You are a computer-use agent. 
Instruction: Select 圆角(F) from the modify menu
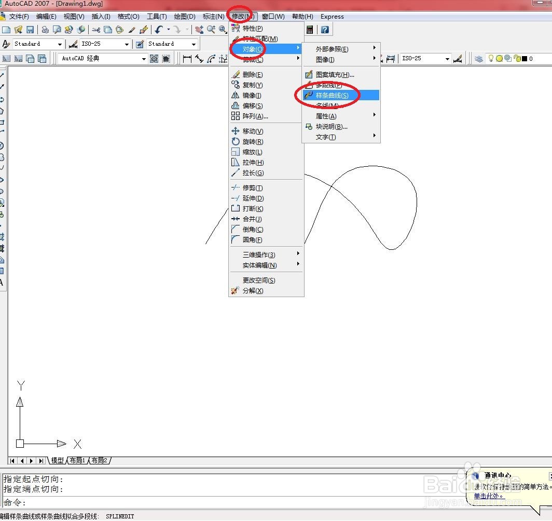tap(266, 239)
